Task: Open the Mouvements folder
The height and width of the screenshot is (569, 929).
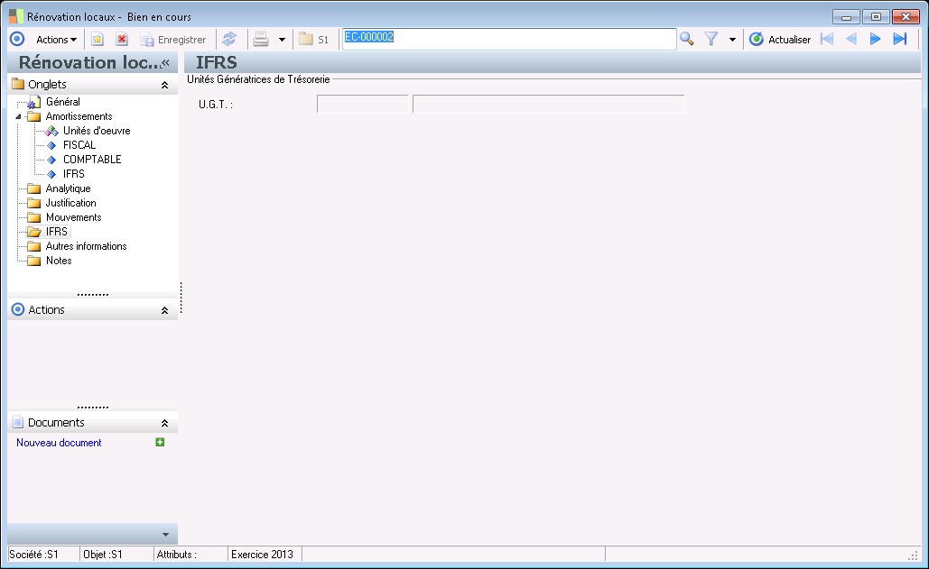Action: click(x=73, y=217)
